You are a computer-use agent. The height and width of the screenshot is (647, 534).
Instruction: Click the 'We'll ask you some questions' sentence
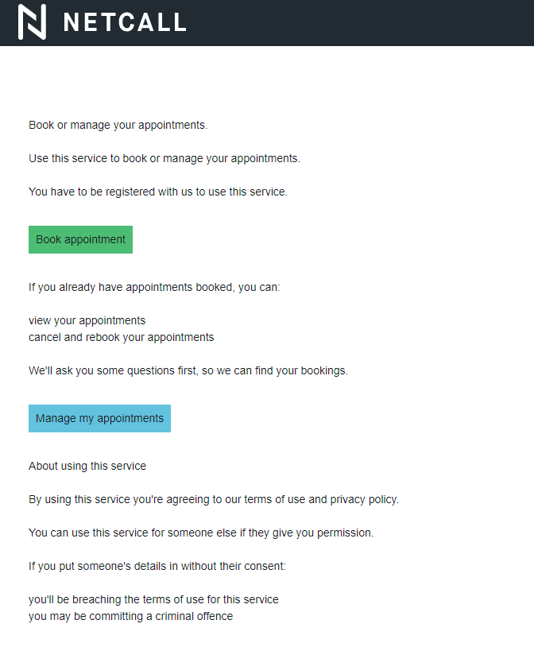click(x=188, y=370)
